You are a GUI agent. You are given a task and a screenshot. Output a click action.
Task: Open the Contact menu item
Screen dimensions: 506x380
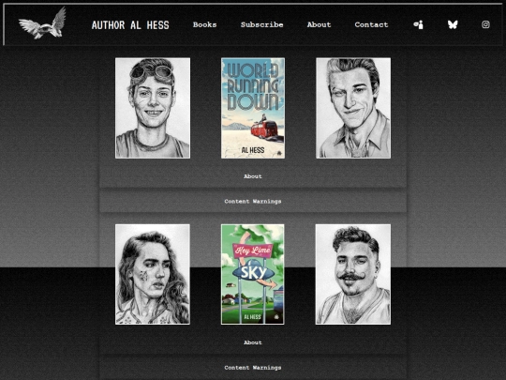coord(371,24)
